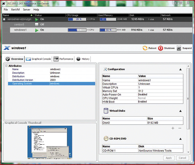Click the Network column header

(177, 15)
